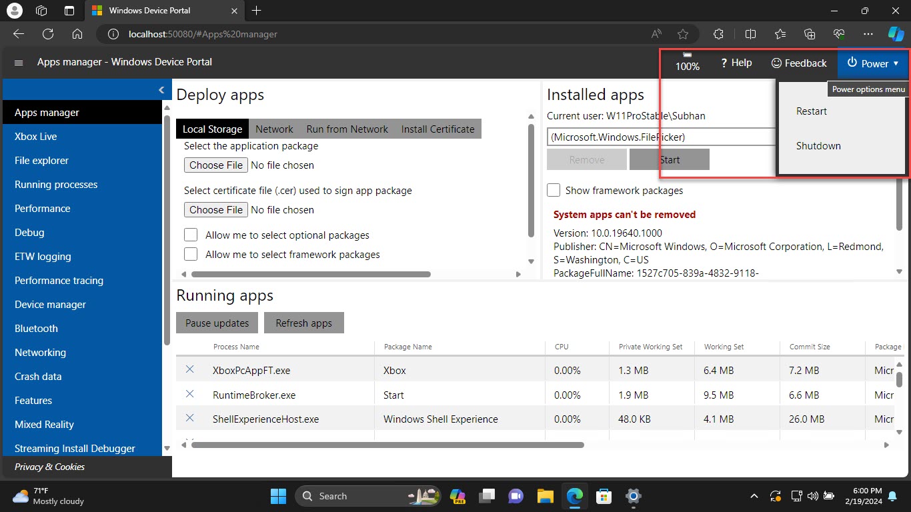Open ETW logging in the sidebar

pyautogui.click(x=83, y=256)
